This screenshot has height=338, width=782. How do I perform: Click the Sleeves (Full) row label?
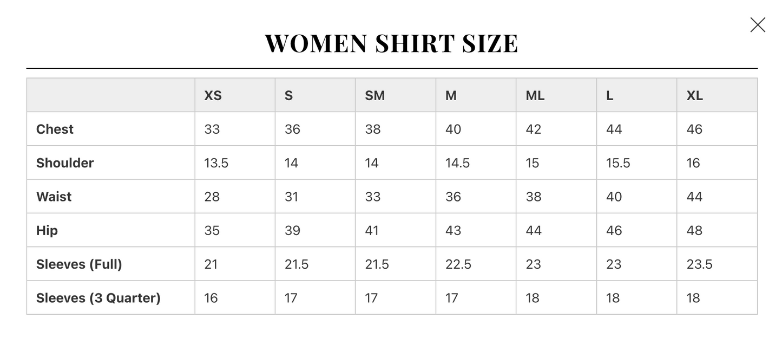pyautogui.click(x=79, y=264)
